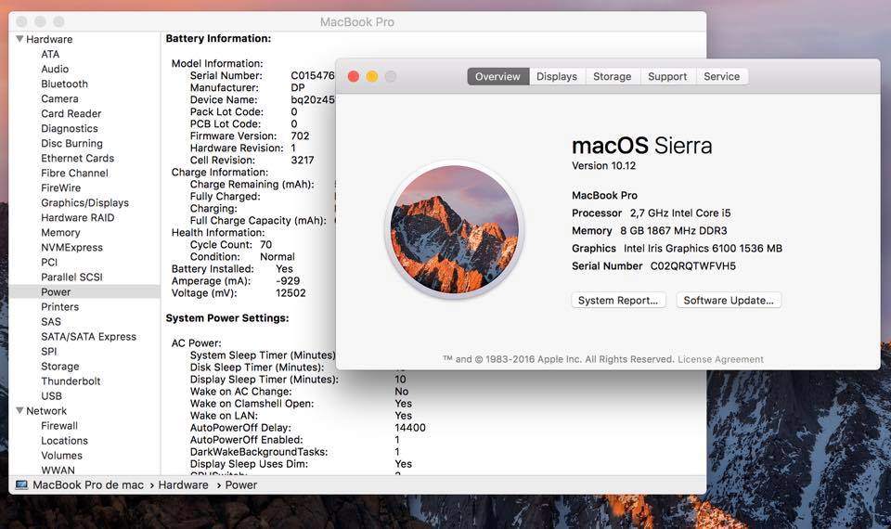Select Locations under Network
The image size is (891, 529).
pyautogui.click(x=64, y=440)
